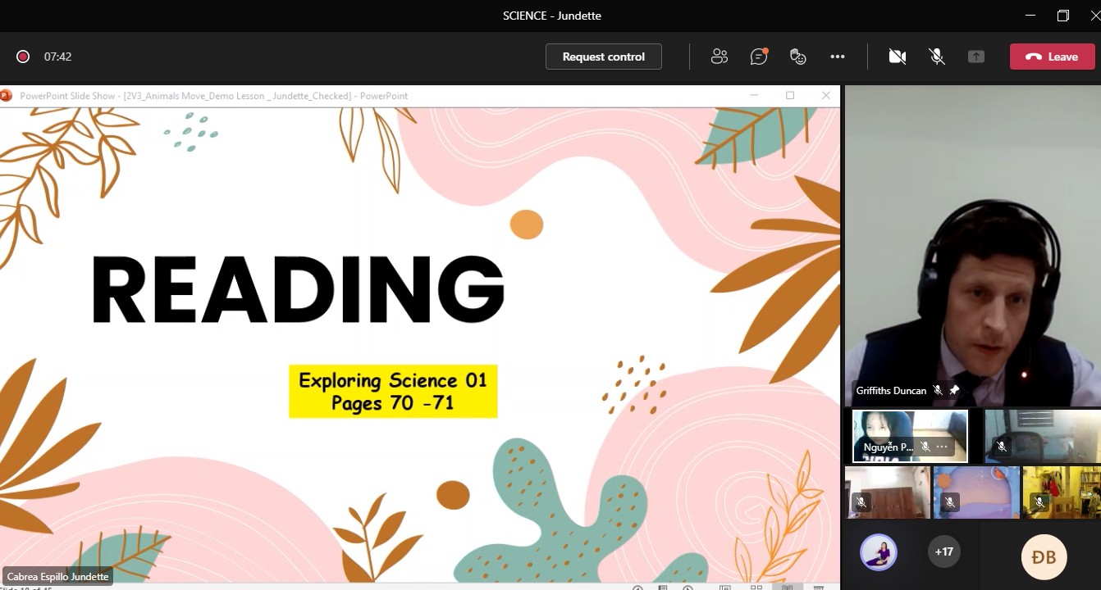Open the participants panel

click(x=720, y=57)
